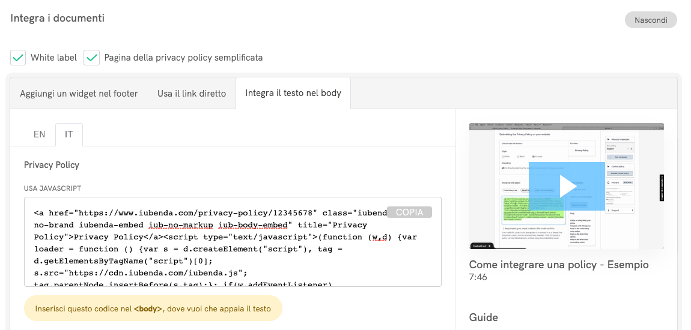Toggle the White label checkbox
691x330 pixels.
(19, 58)
